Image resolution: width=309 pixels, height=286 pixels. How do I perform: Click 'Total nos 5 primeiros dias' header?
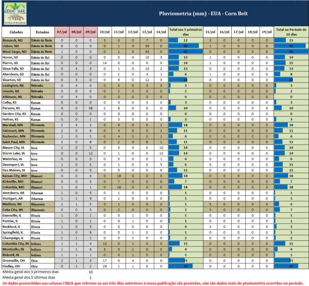point(185,32)
